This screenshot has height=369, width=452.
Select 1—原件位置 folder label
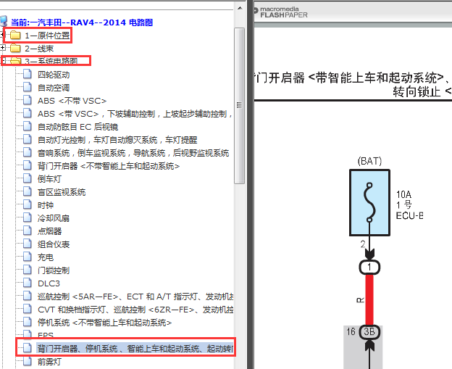[47, 36]
